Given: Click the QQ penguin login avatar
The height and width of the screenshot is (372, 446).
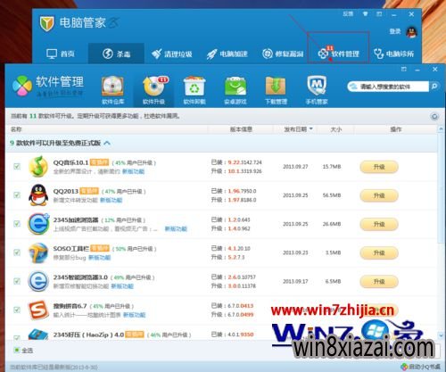Looking at the screenshot, I should (x=412, y=32).
